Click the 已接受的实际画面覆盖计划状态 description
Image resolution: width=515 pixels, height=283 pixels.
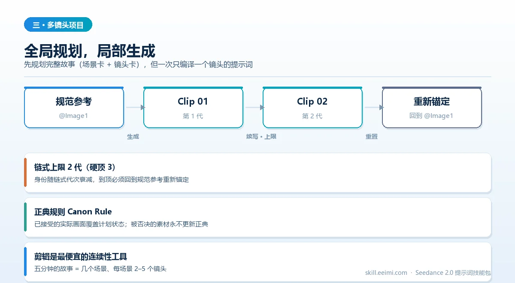coord(121,224)
